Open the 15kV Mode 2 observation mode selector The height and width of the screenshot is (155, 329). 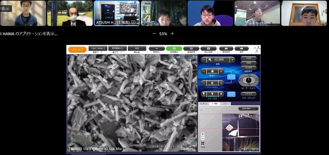(98, 48)
